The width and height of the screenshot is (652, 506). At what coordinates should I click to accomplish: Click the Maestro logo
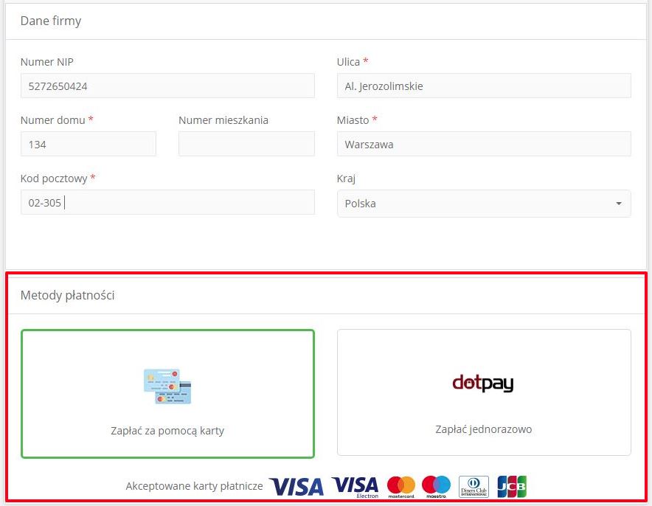coord(436,487)
